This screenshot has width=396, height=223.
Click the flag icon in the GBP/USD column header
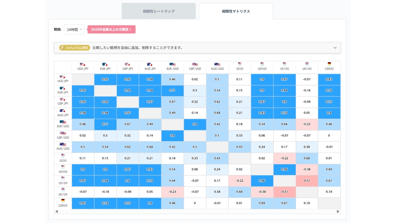point(195,64)
